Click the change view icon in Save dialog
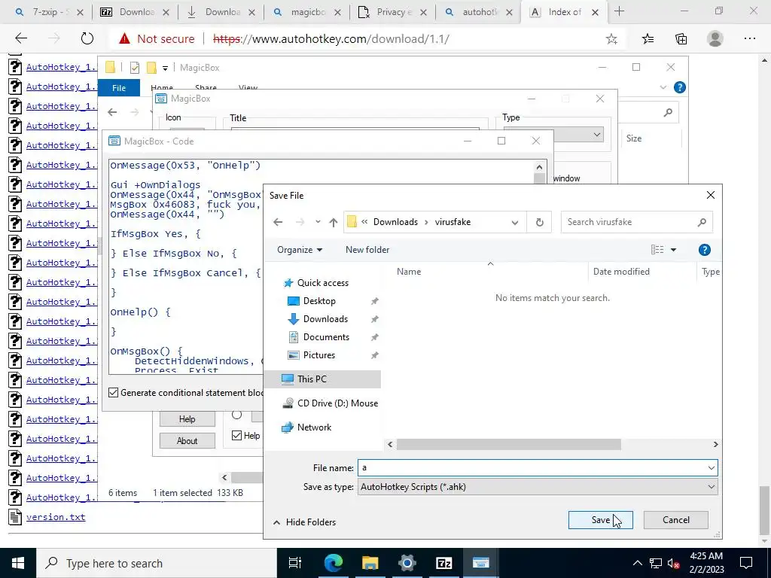This screenshot has width=771, height=578. tap(657, 250)
